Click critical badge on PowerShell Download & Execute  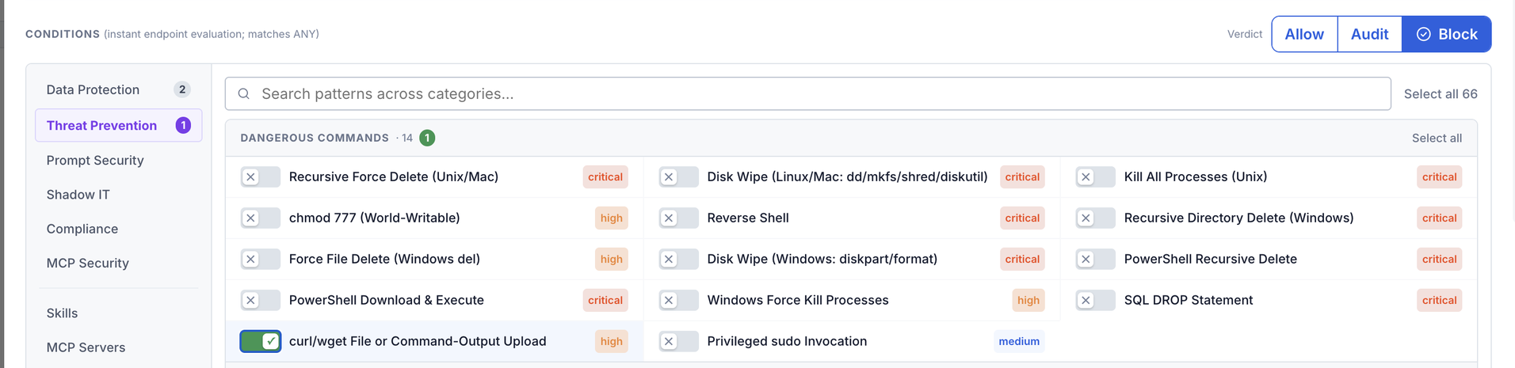(605, 301)
